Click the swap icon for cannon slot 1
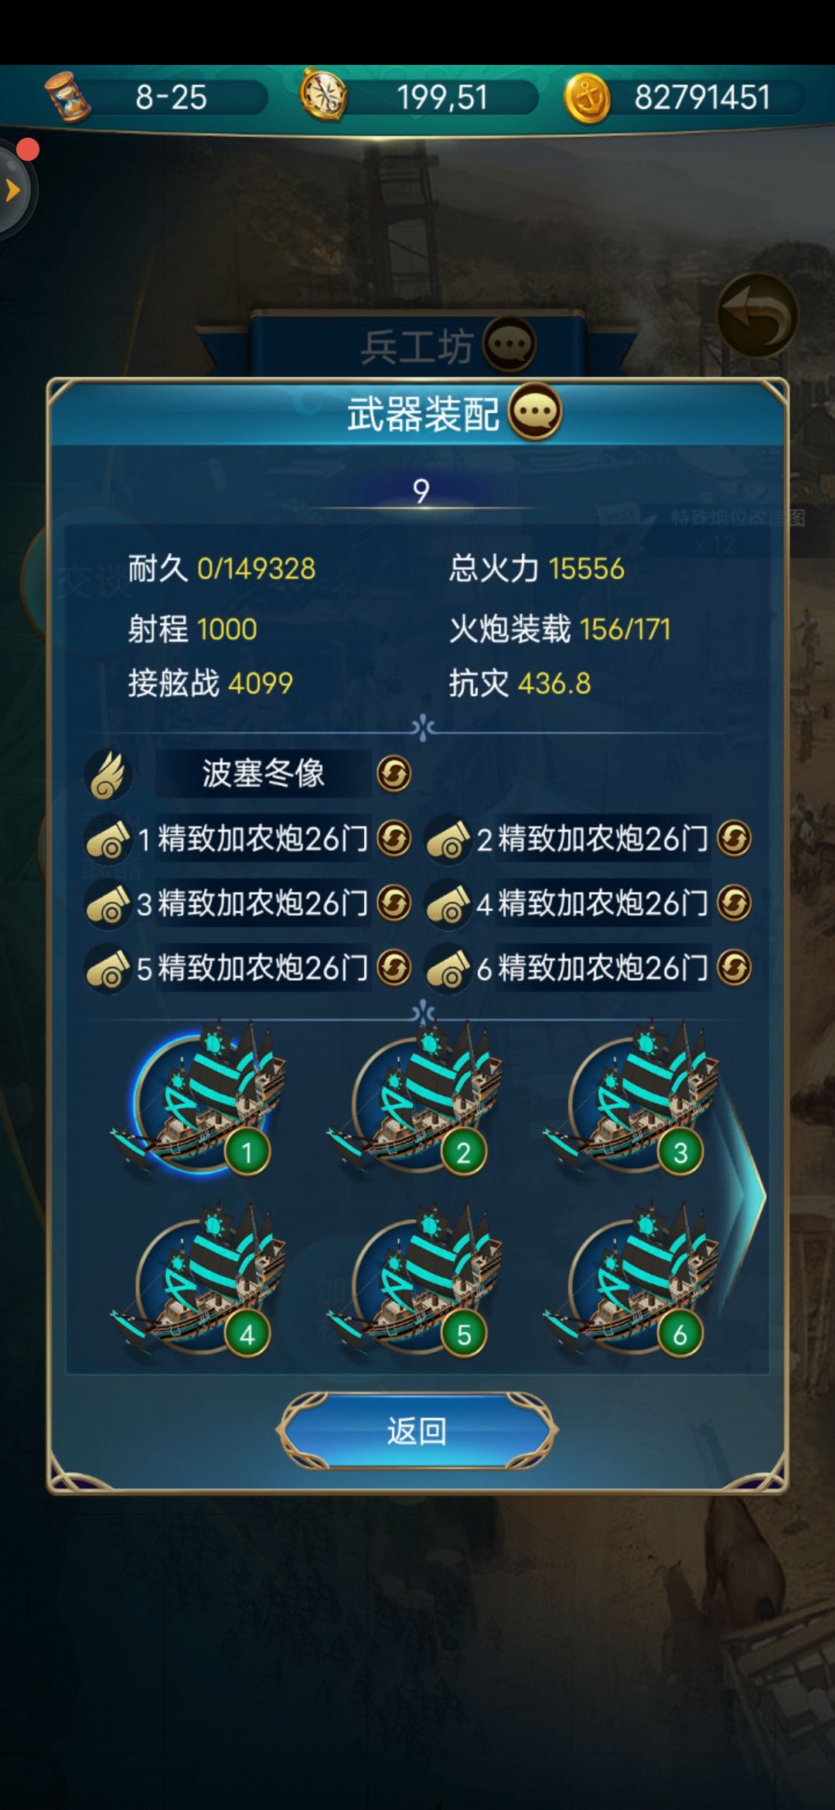This screenshot has height=1810, width=835. [394, 838]
